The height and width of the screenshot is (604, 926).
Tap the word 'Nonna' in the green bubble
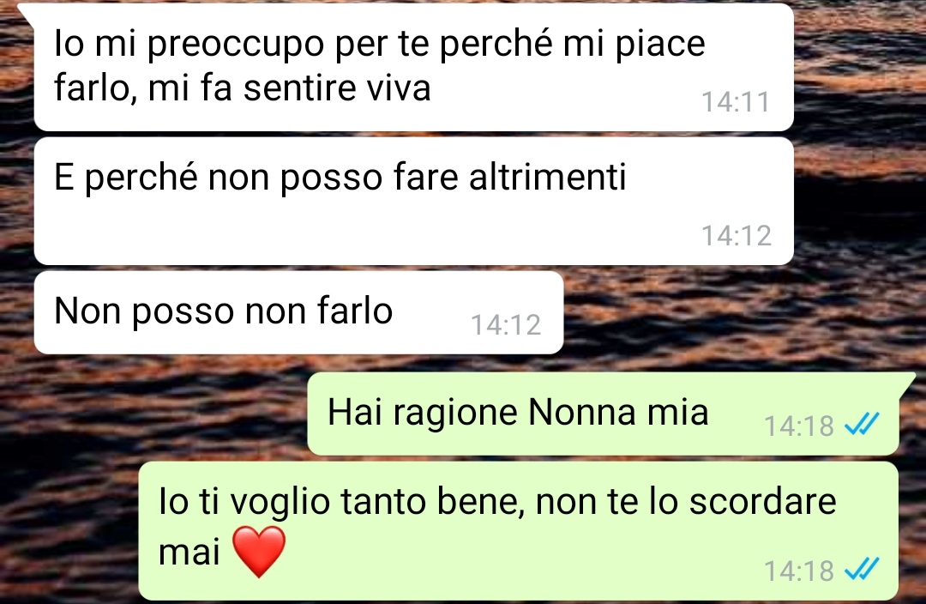[581, 412]
